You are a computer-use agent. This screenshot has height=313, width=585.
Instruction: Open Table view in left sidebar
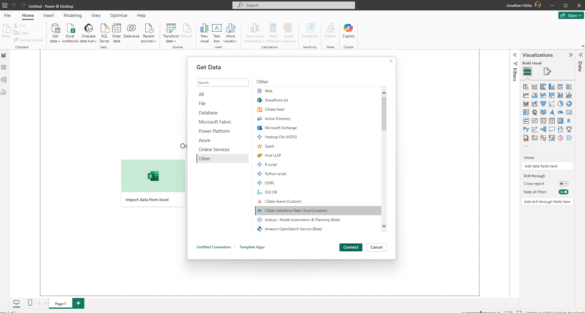[4, 67]
